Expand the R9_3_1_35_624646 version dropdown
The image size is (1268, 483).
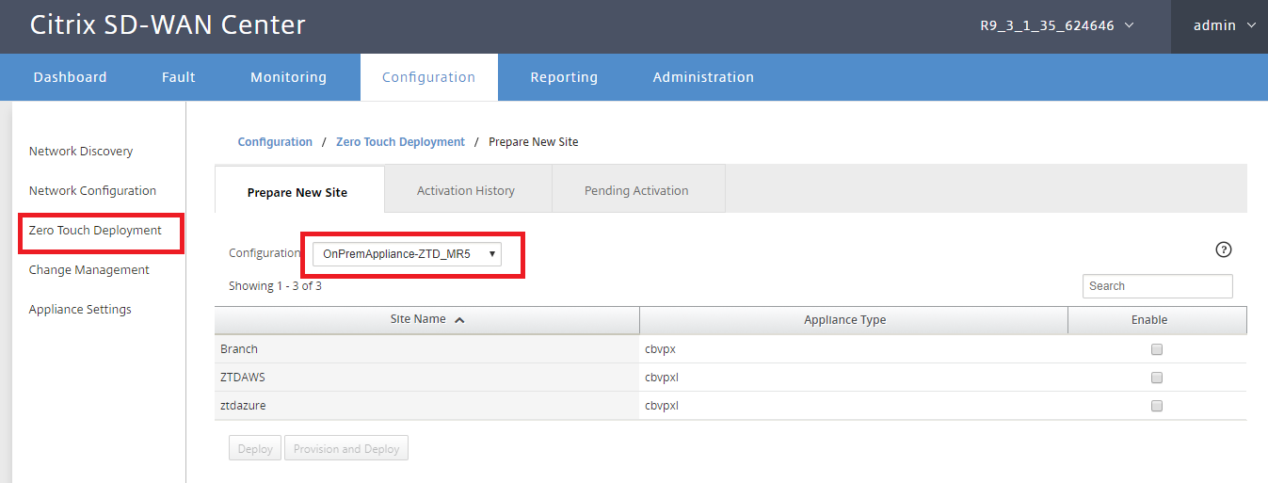click(x=1057, y=25)
